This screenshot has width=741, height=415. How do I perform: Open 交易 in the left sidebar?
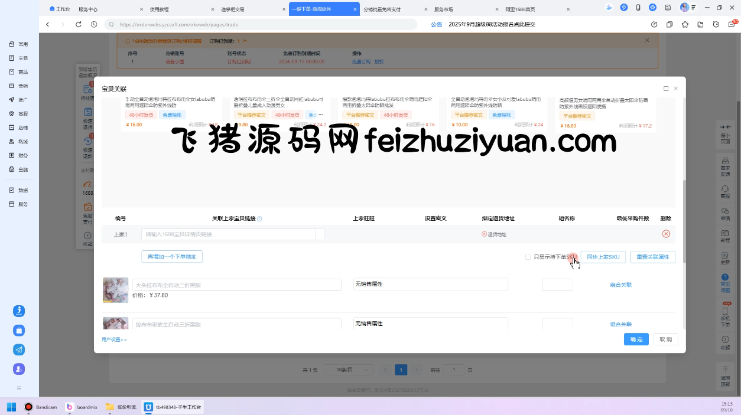pos(18,58)
